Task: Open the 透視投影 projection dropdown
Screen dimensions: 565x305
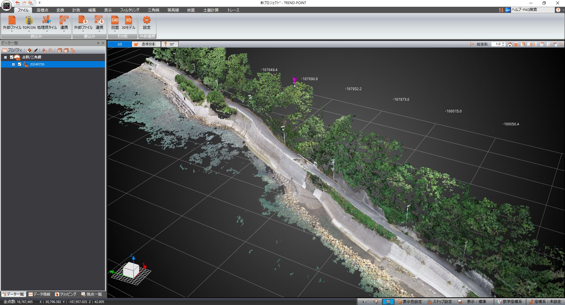Action: pos(146,44)
